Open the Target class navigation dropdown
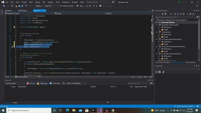This screenshot has width=201, height=113. click(79, 13)
